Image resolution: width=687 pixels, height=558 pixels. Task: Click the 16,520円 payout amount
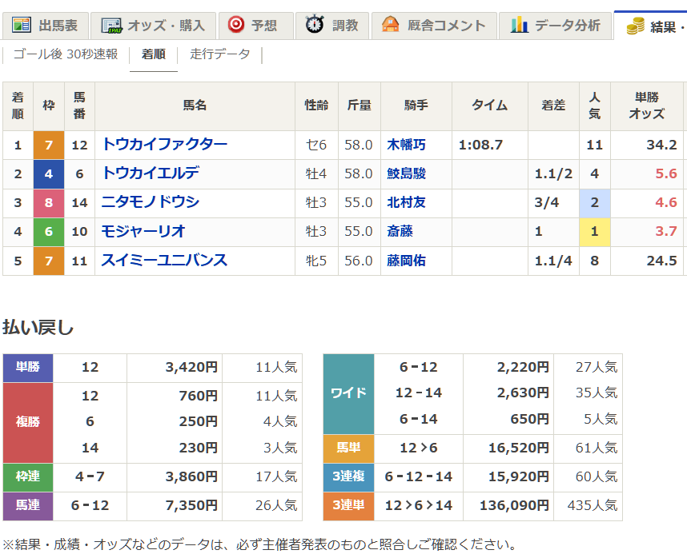(x=519, y=448)
